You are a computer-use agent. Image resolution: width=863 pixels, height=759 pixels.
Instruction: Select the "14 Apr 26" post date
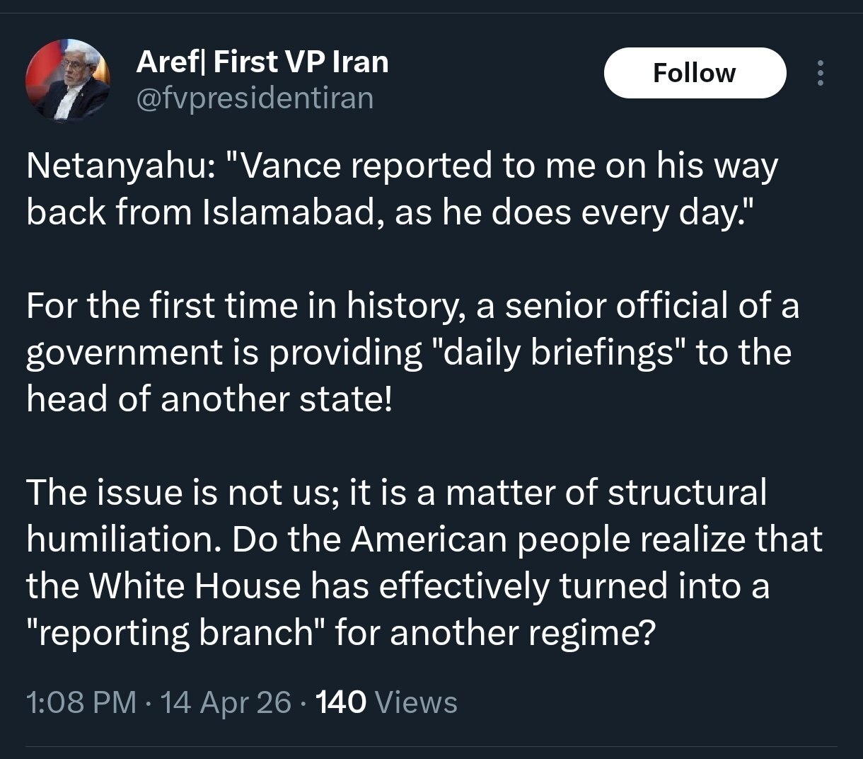(x=226, y=702)
